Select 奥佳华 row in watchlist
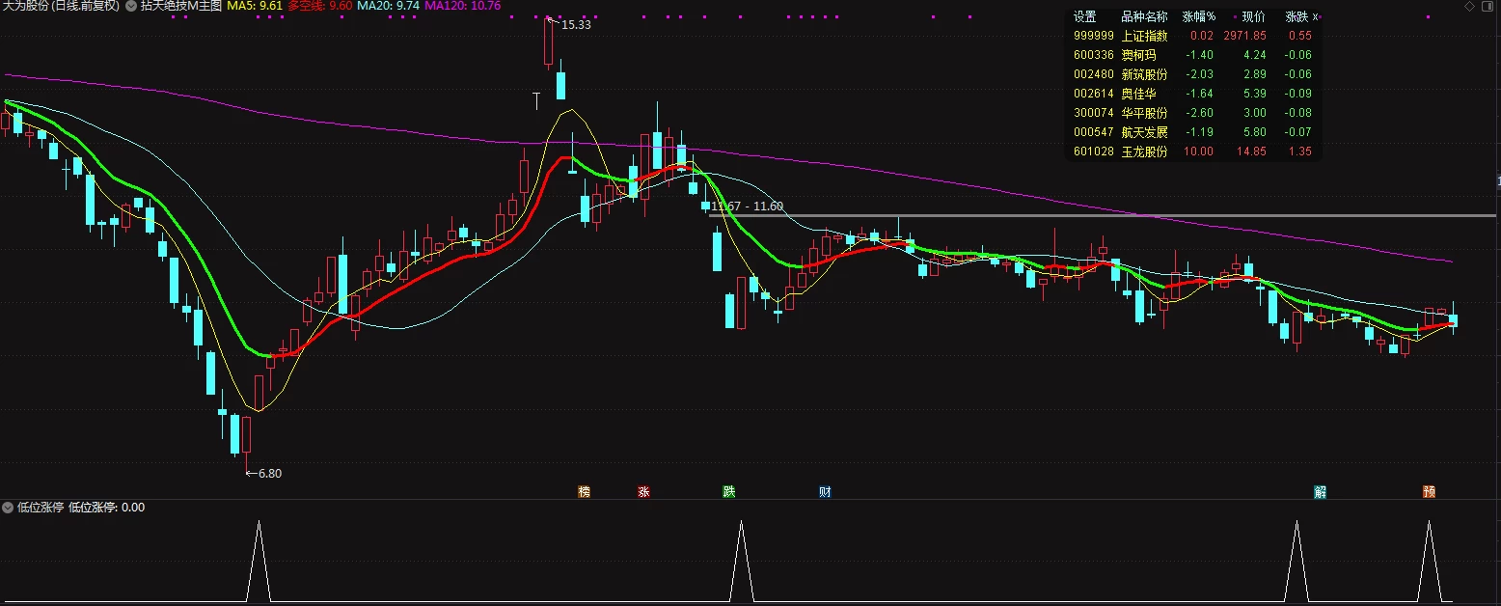 [1192, 94]
